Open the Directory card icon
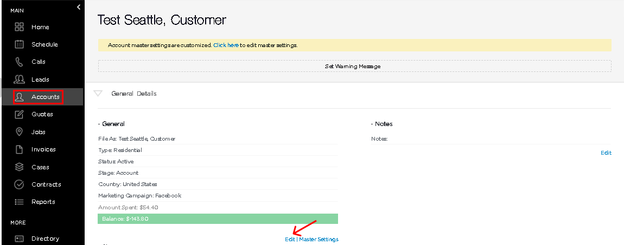Viewport: 624px width, 245px height. (x=19, y=239)
